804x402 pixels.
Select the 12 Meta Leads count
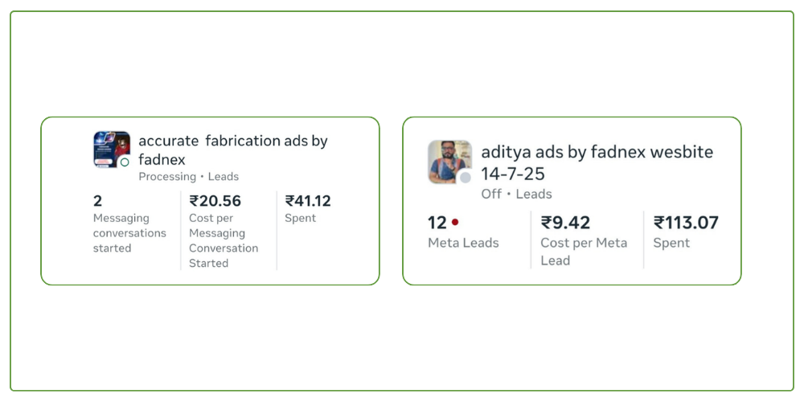click(437, 223)
